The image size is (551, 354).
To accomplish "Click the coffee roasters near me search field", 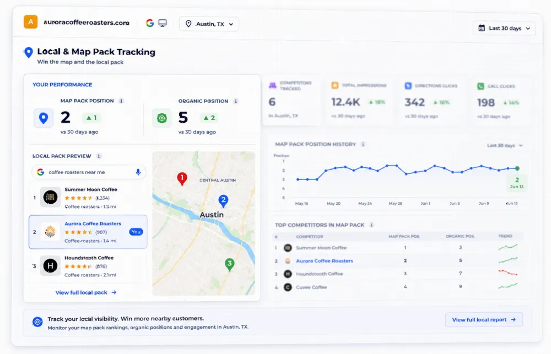I will coord(89,172).
